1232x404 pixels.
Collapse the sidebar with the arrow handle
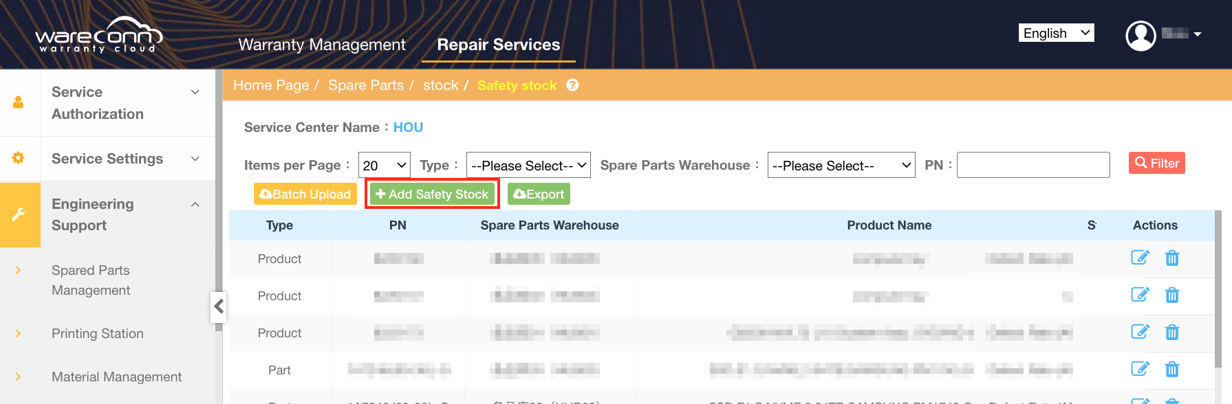(219, 306)
